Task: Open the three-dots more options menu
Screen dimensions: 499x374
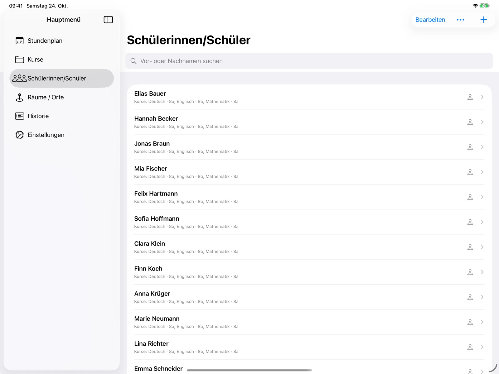Action: pos(460,20)
